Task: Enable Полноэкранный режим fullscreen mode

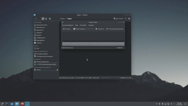Action: pos(115,29)
